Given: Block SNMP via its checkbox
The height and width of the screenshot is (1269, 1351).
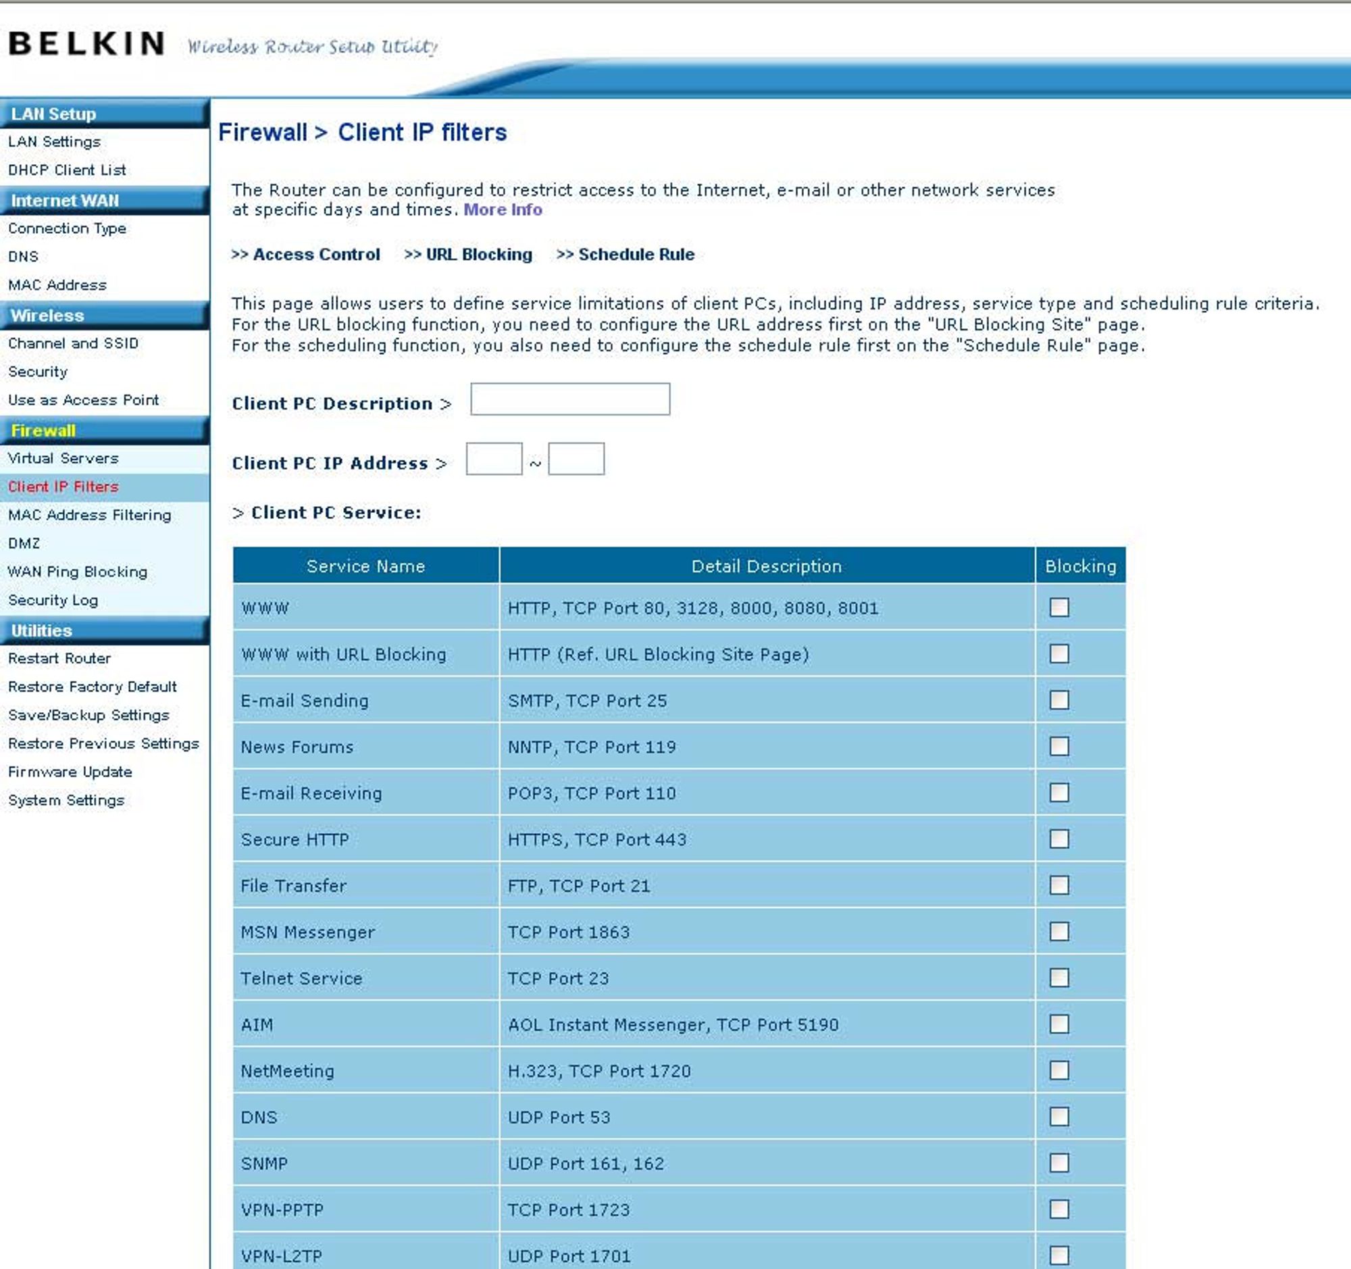Looking at the screenshot, I should [1059, 1162].
